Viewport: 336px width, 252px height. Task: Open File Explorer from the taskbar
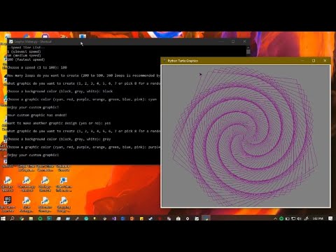(x=31, y=218)
